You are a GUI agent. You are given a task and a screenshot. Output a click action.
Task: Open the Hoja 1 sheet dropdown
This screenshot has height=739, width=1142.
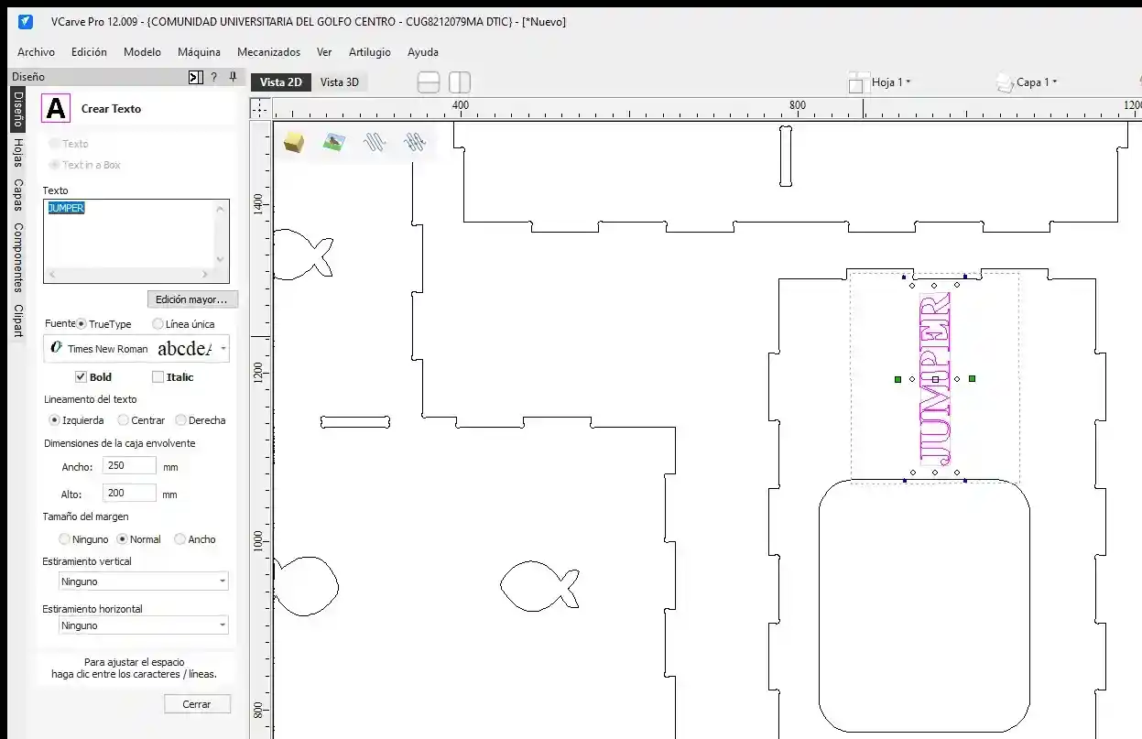[908, 82]
